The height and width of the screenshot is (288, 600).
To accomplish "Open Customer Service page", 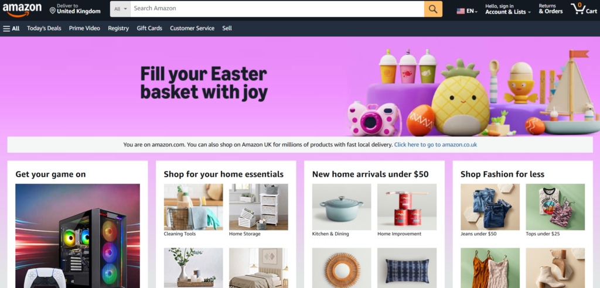I will (192, 28).
